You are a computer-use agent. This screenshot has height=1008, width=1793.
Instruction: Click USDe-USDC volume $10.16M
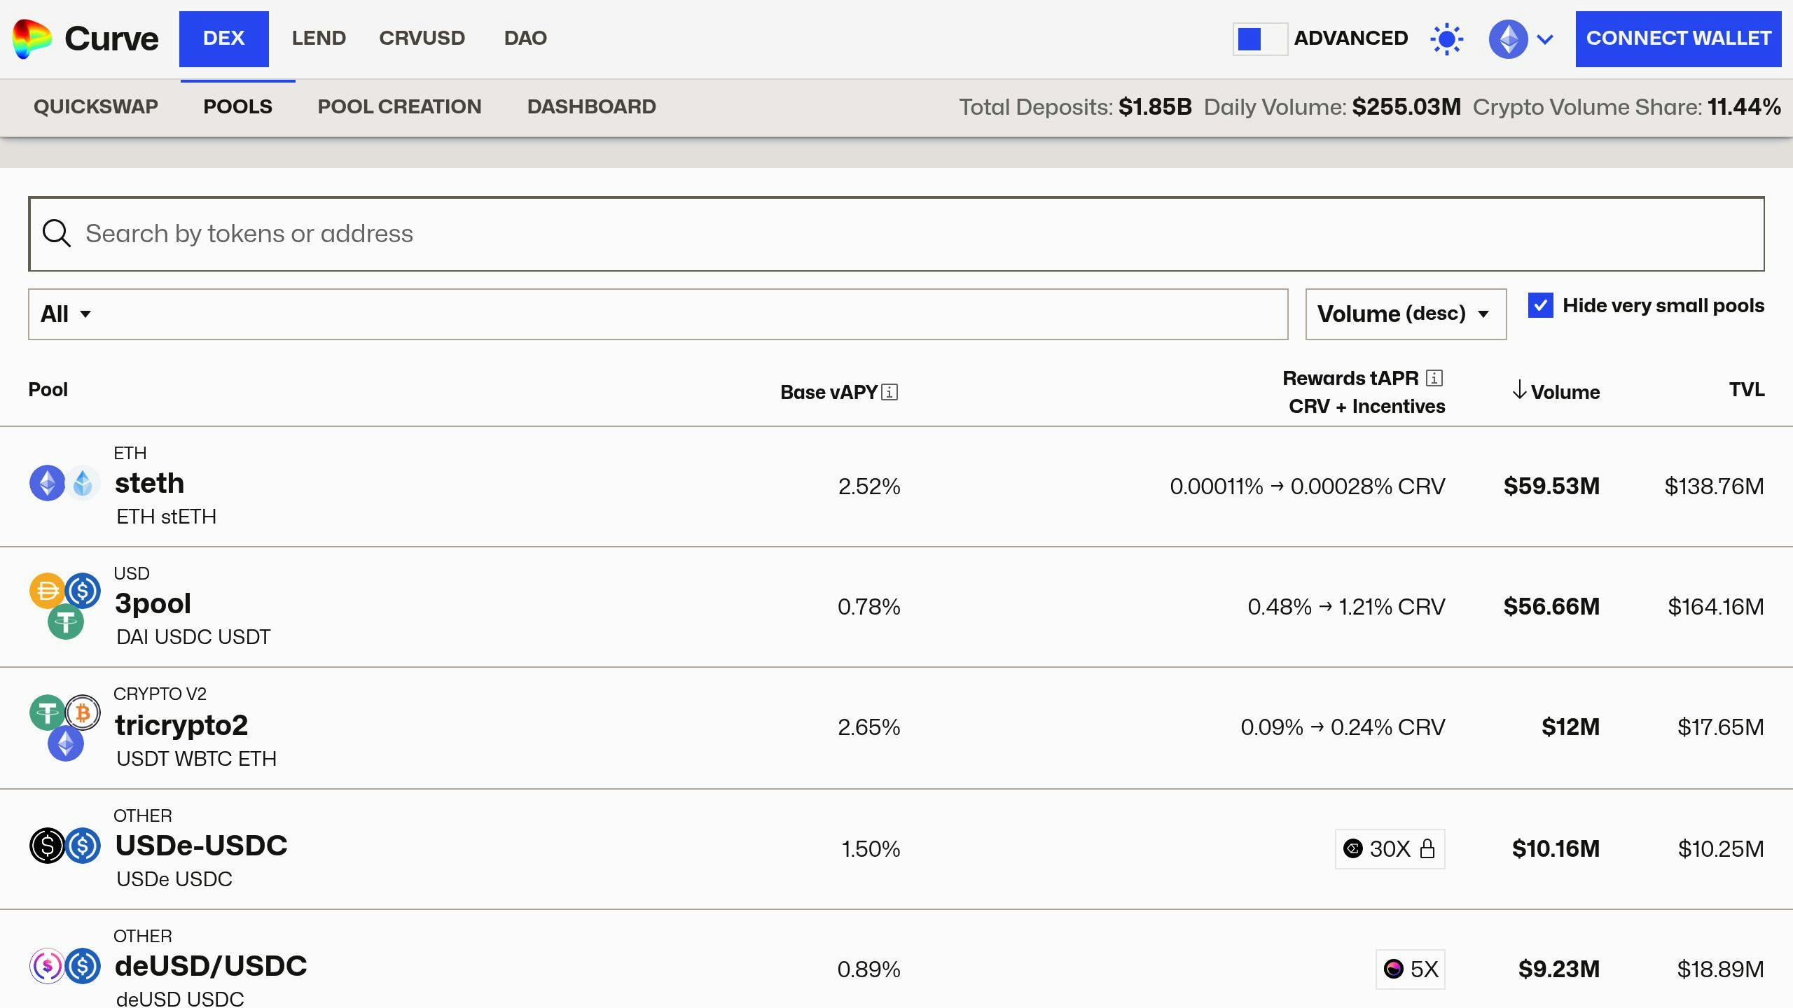click(1556, 848)
